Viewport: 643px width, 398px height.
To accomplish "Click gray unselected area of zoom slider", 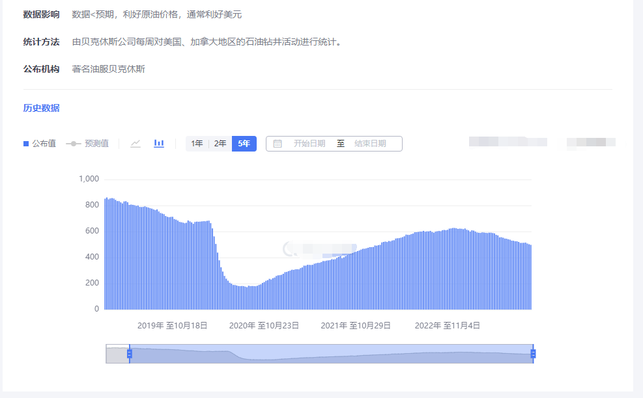I will pyautogui.click(x=117, y=354).
